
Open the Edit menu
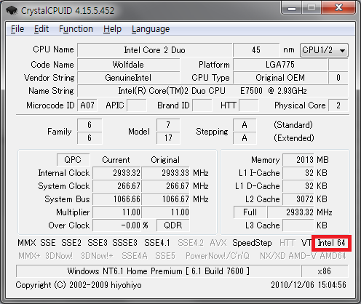click(41, 29)
